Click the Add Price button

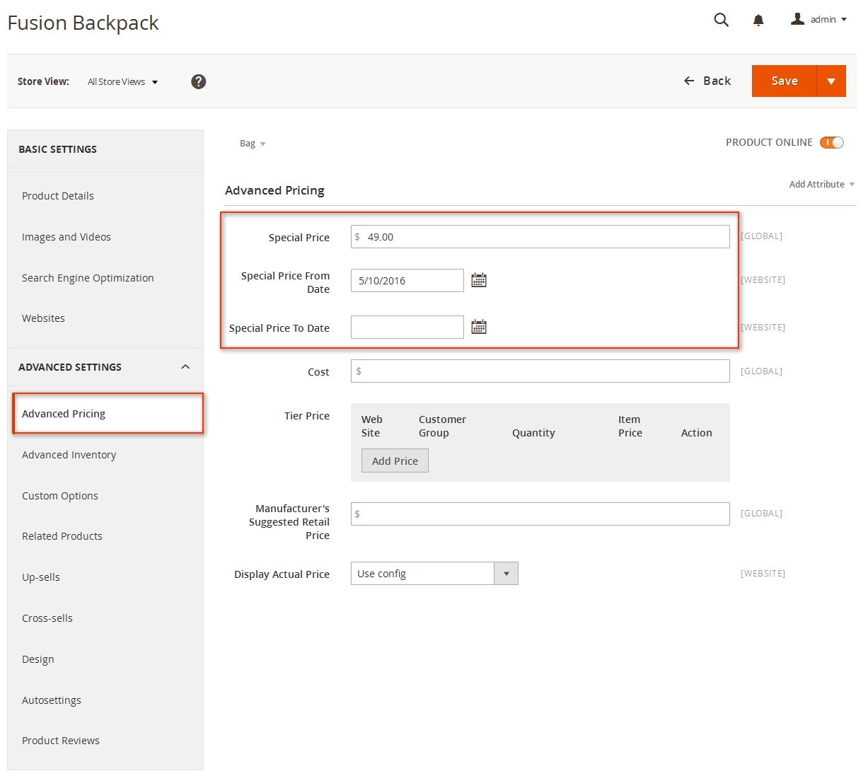(395, 461)
